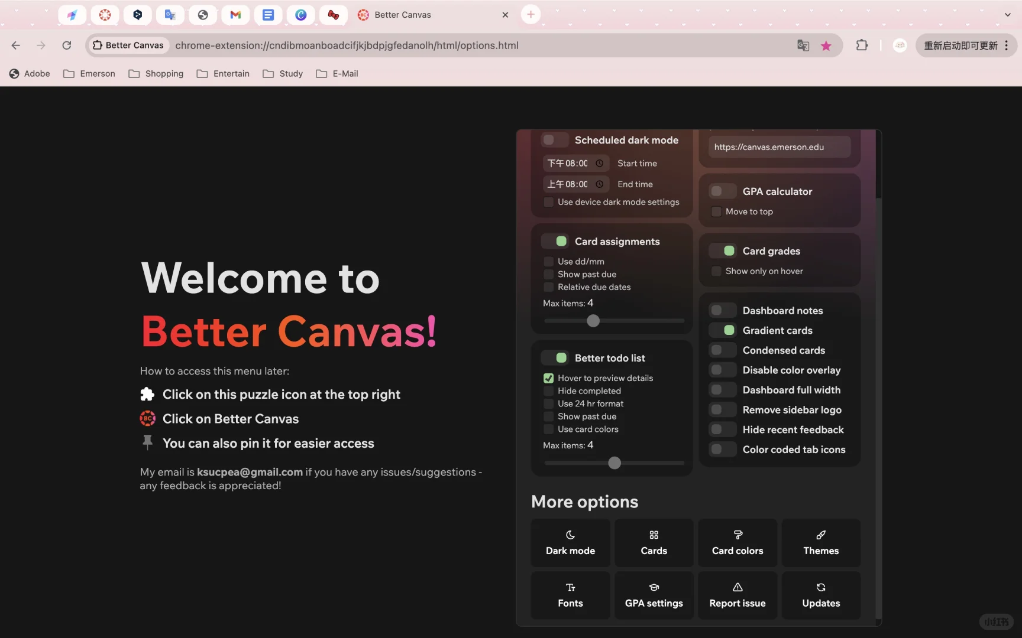Enable the Condensed cards toggle
The height and width of the screenshot is (638, 1022).
pyautogui.click(x=722, y=350)
